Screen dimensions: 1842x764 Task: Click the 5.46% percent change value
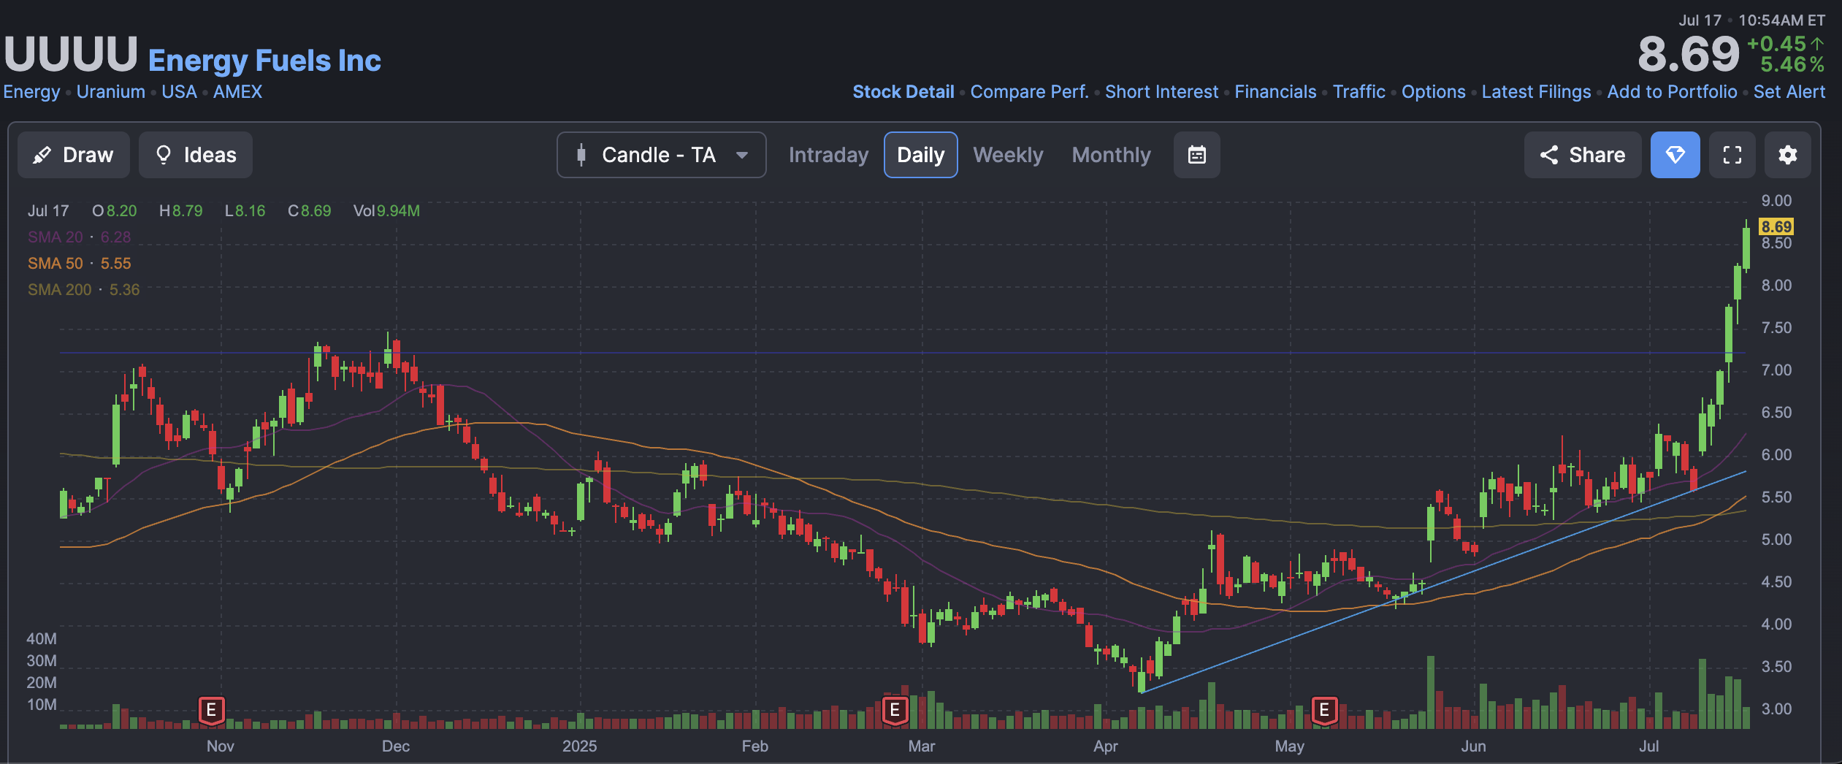point(1792,64)
